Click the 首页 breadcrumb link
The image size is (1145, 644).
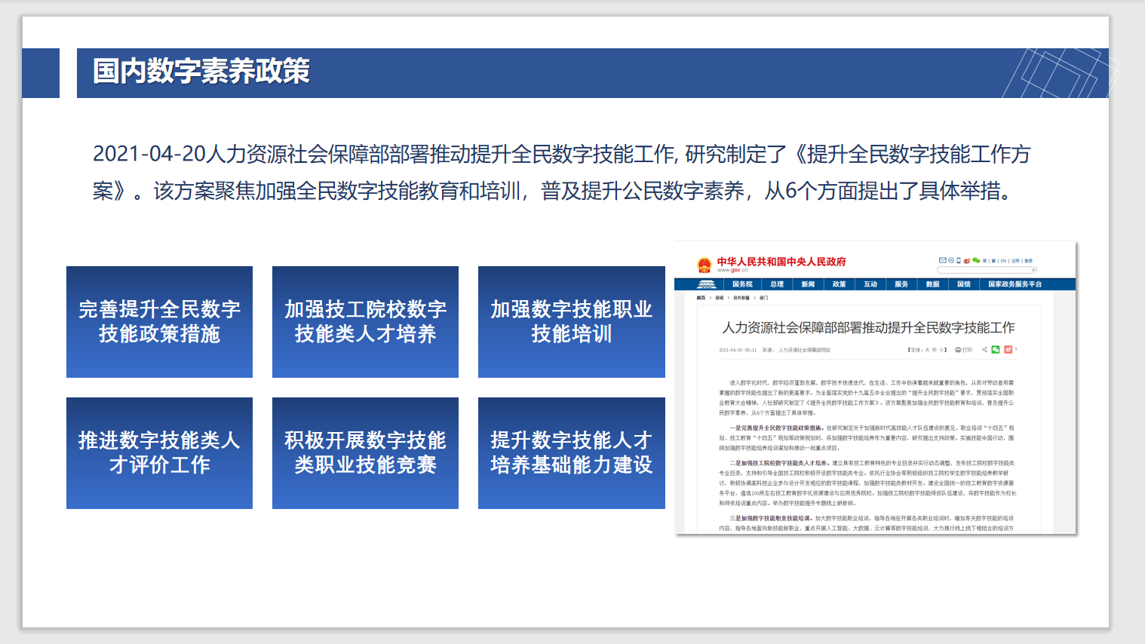click(x=701, y=298)
